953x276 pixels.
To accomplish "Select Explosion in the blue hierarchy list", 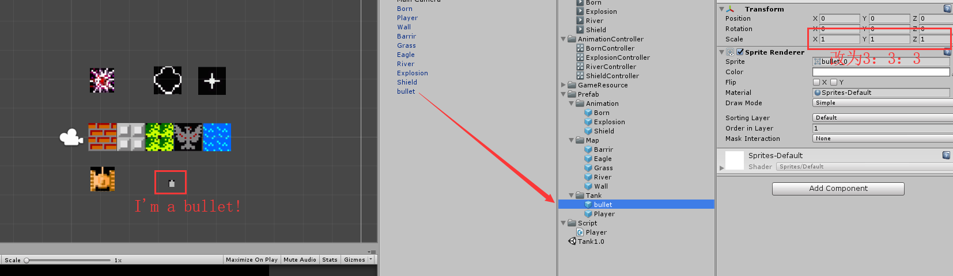I will pyautogui.click(x=412, y=73).
